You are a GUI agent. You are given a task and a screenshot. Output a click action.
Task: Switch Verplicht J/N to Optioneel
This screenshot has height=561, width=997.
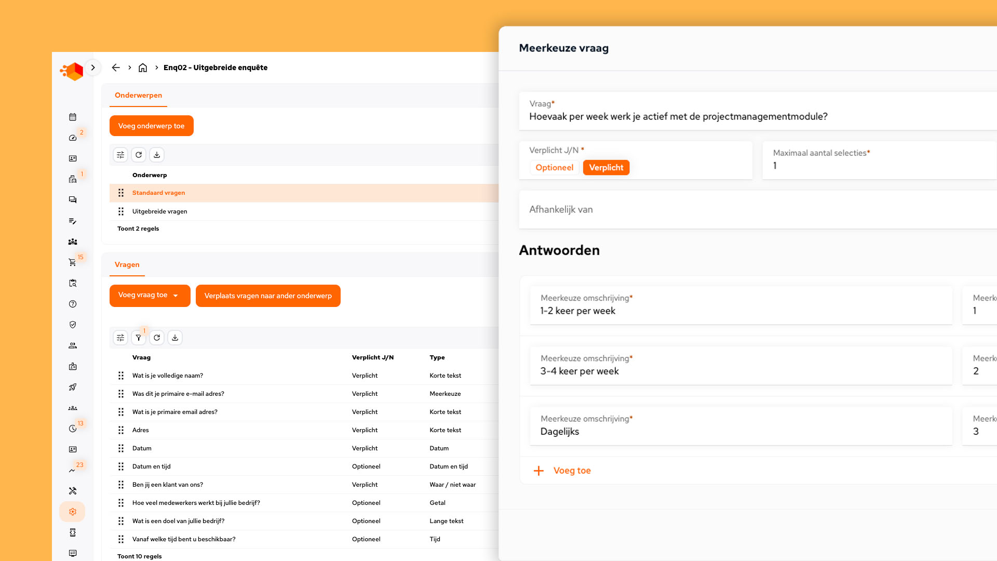pos(554,167)
